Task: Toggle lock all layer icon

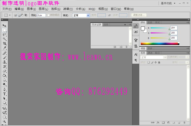Action: pyautogui.click(x=159, y=62)
